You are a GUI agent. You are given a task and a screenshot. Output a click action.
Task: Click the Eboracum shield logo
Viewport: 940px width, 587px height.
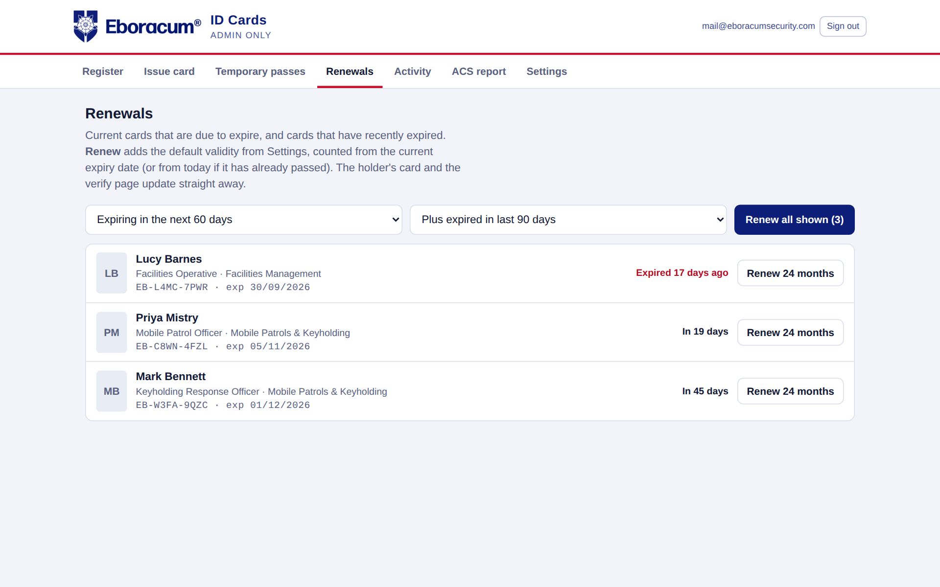click(86, 26)
